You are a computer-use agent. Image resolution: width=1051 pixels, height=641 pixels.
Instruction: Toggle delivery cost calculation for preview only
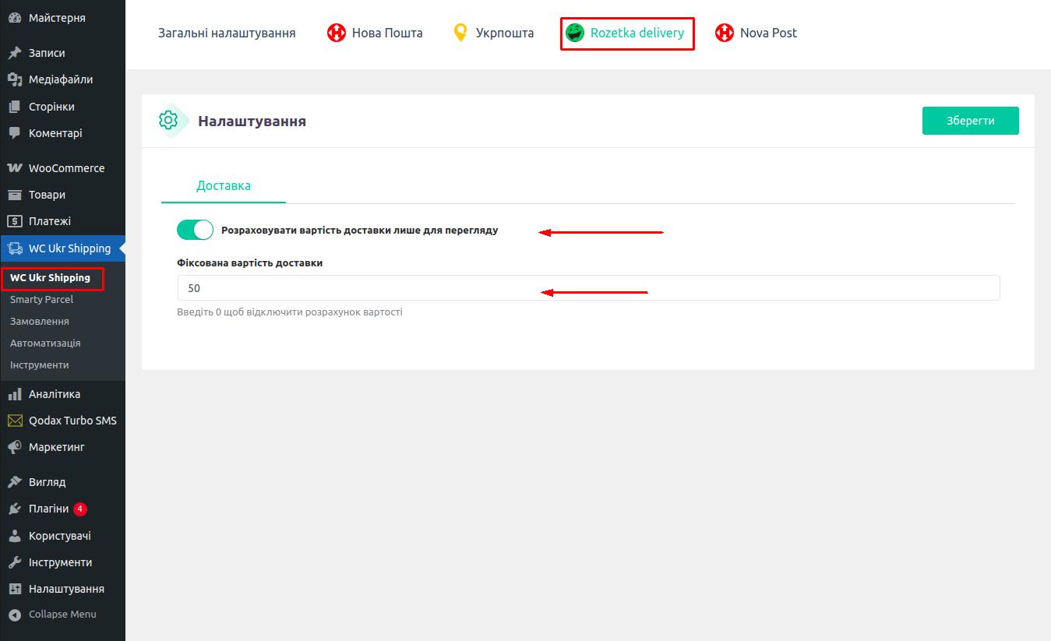point(195,231)
